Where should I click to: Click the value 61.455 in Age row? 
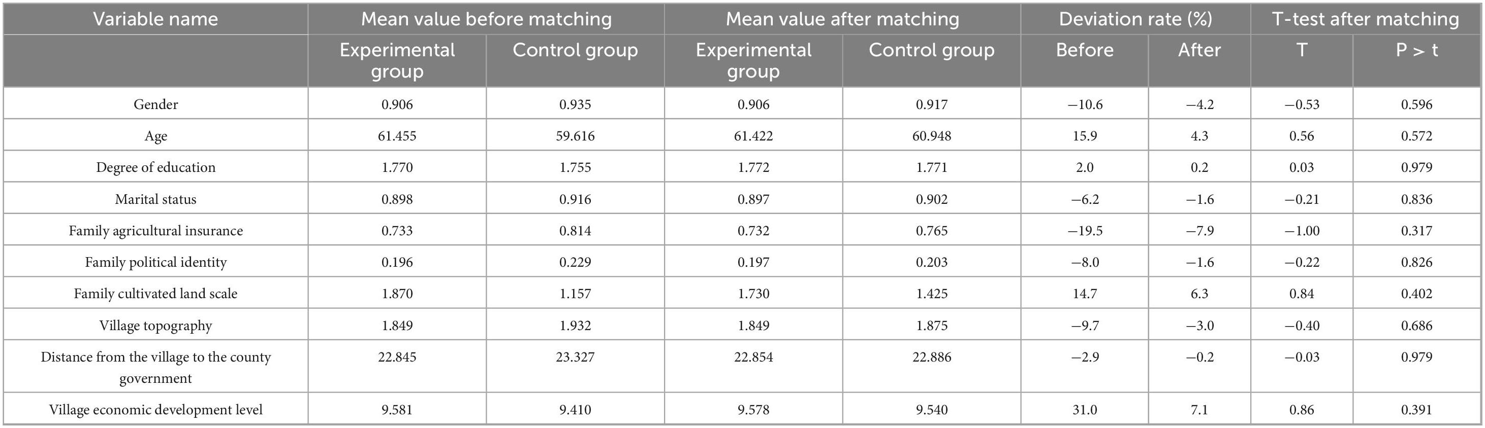tap(397, 136)
